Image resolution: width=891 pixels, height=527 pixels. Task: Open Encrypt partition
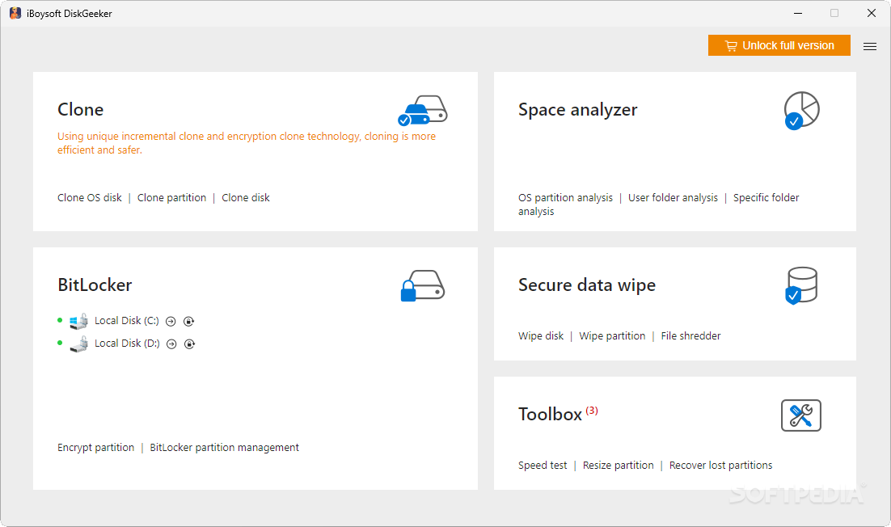95,448
